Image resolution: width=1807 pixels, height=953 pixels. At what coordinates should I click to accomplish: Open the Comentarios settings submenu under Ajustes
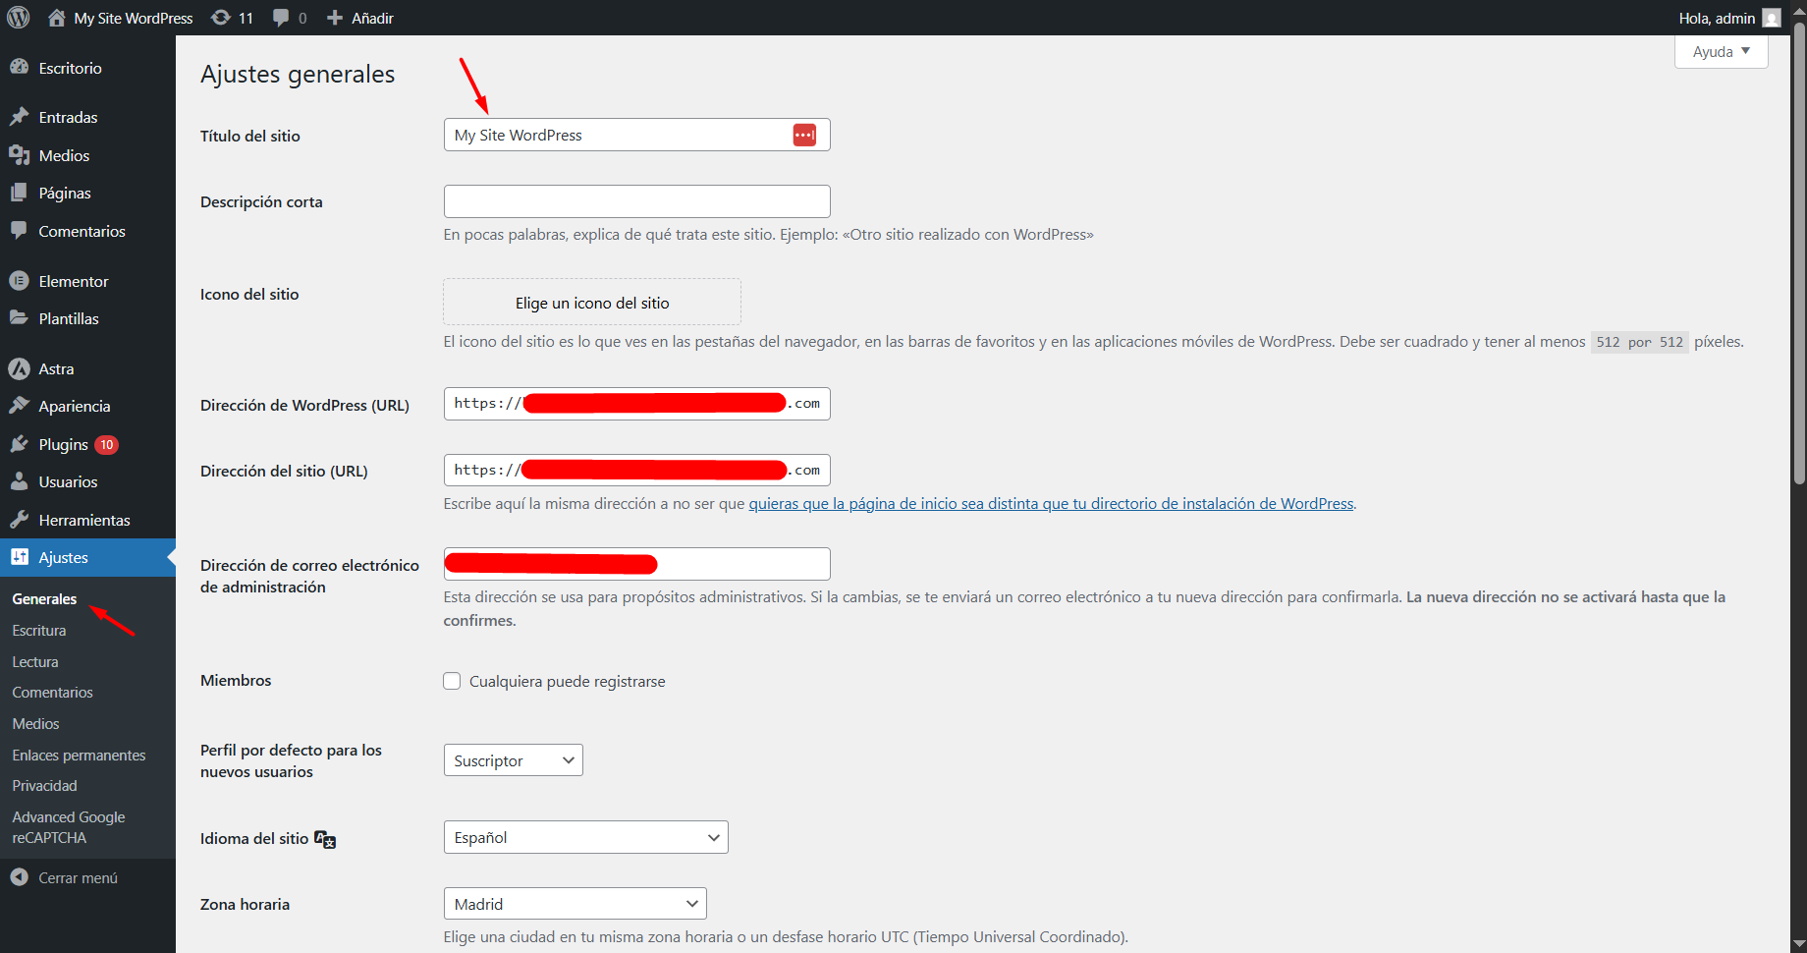point(53,693)
